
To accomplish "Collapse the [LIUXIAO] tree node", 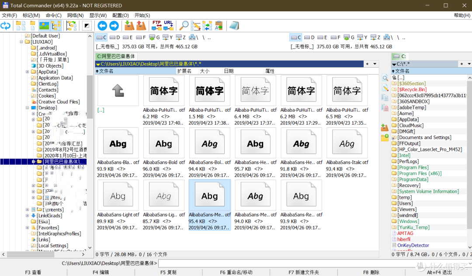I will tap(21, 42).
